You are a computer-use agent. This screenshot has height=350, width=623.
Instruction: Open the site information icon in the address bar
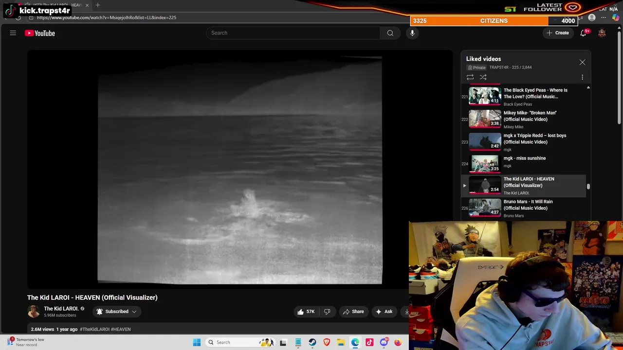pyautogui.click(x=31, y=17)
